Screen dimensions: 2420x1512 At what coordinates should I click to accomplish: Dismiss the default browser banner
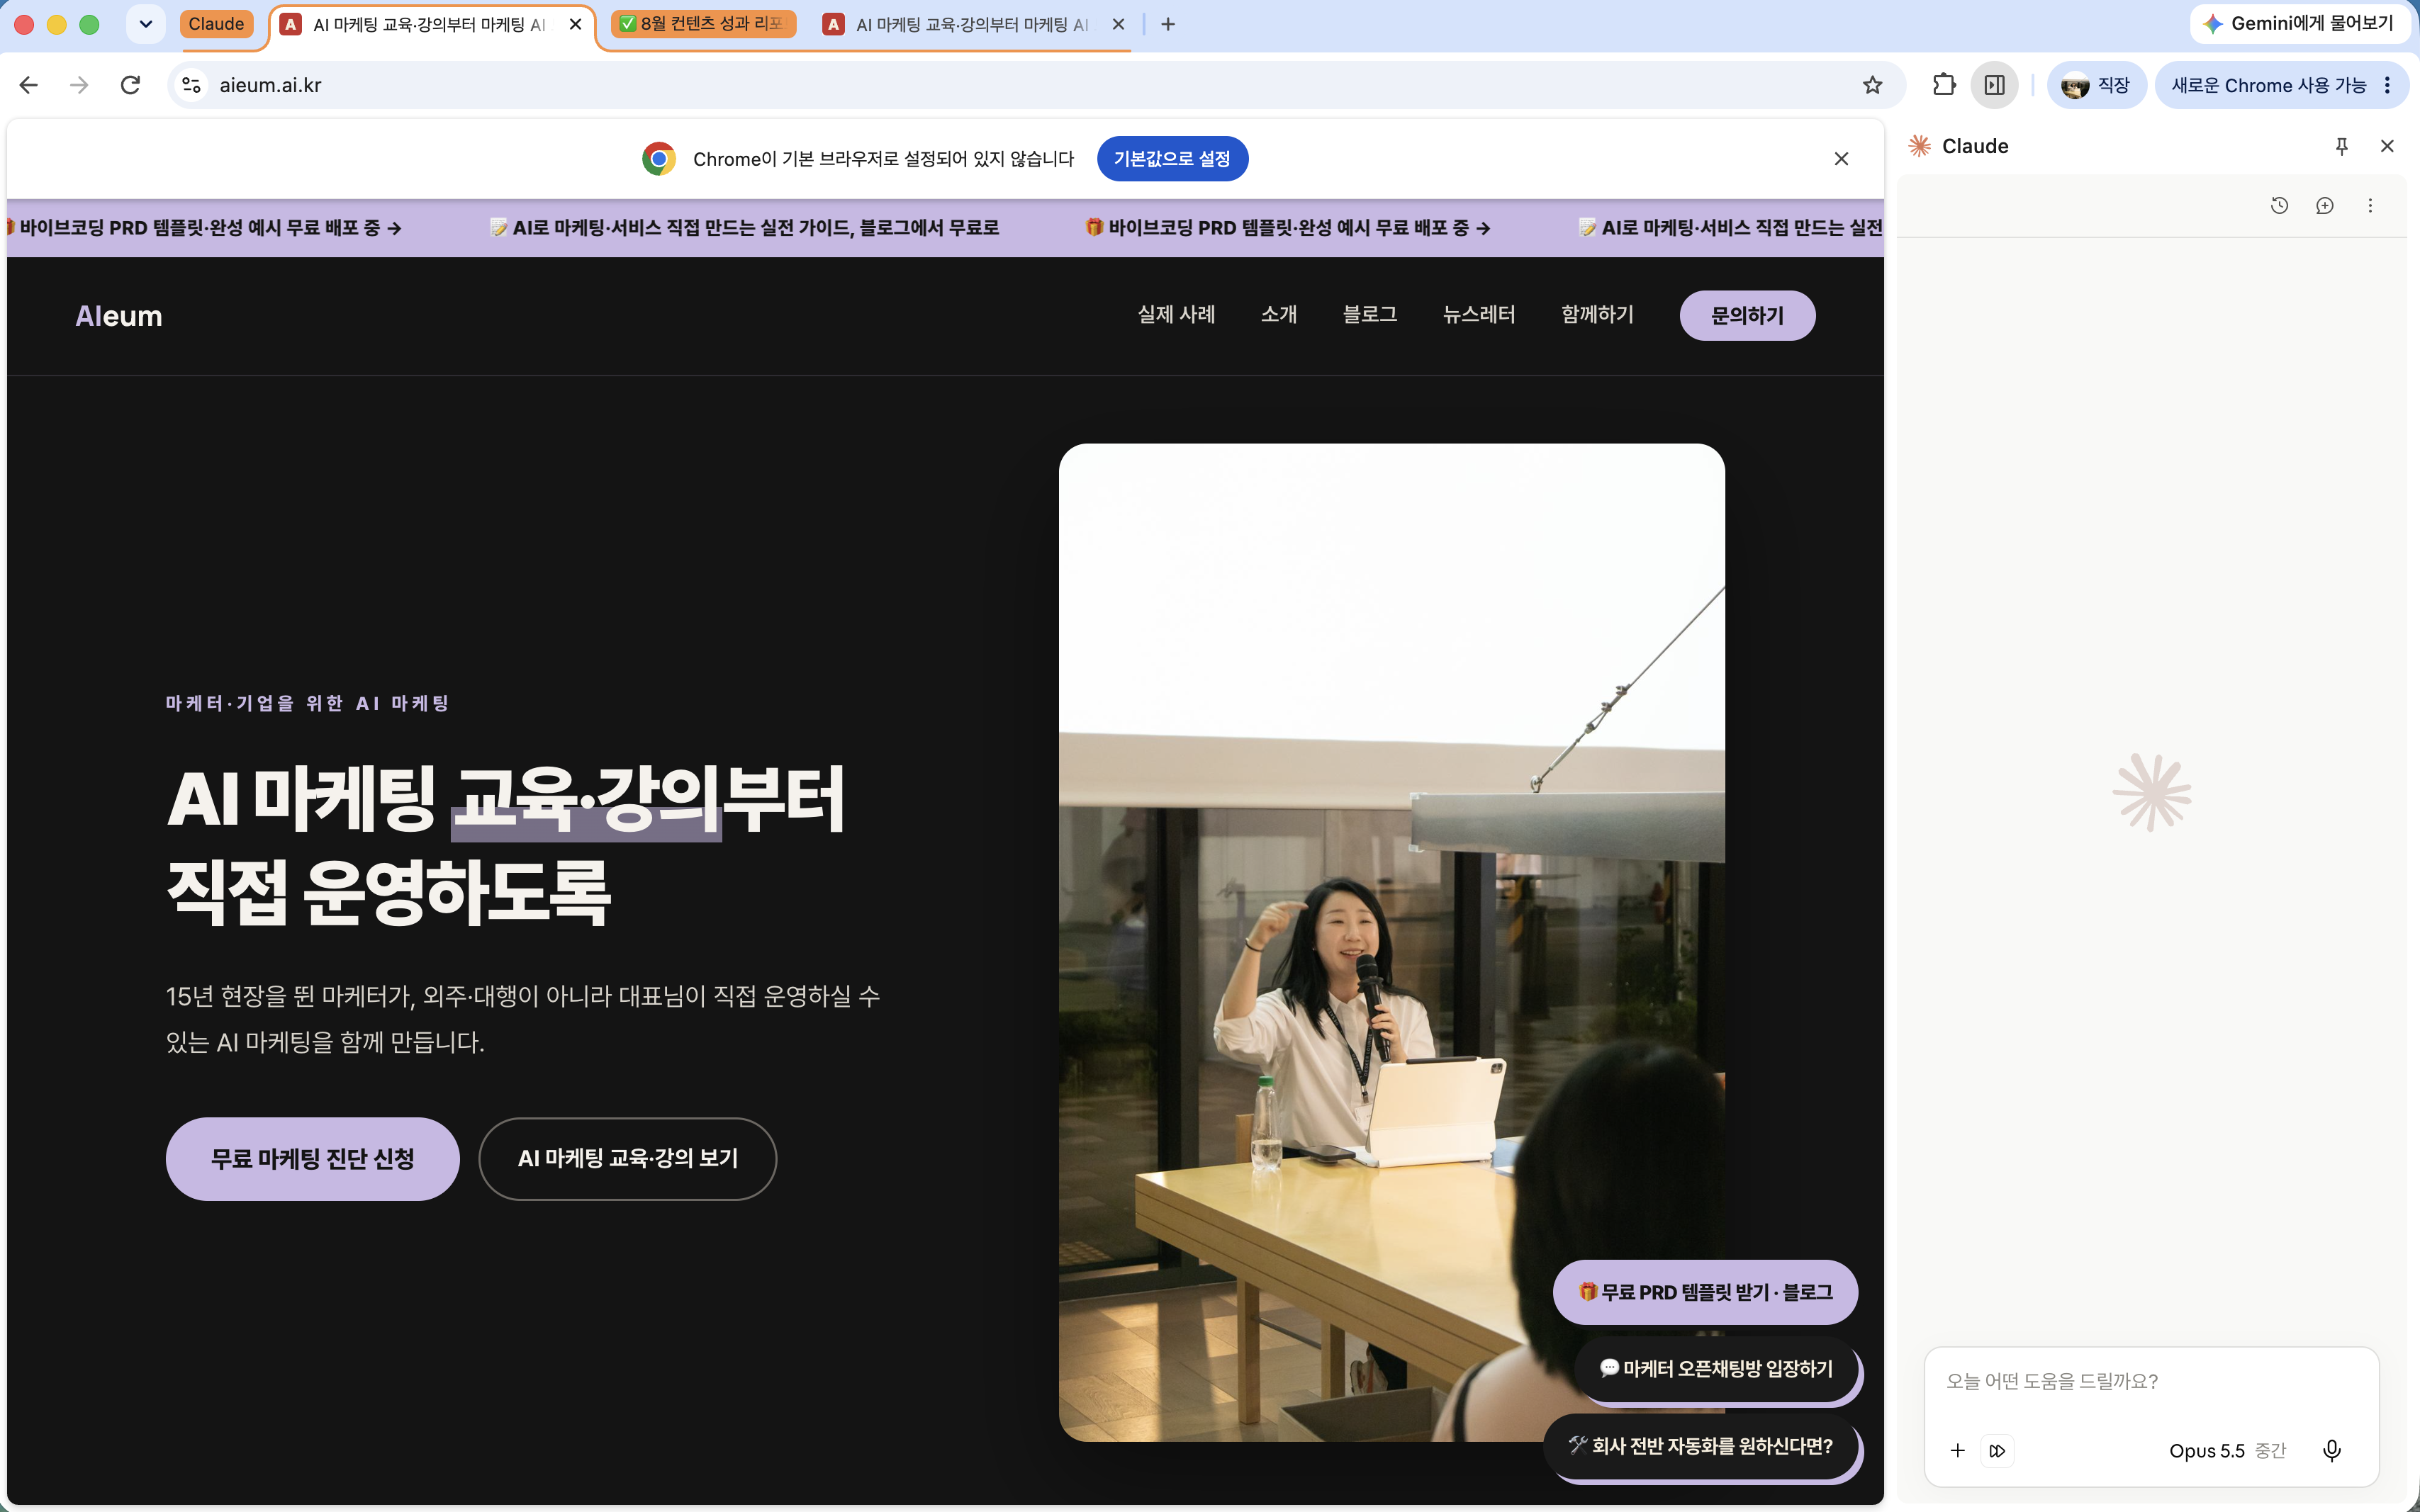coord(1841,159)
